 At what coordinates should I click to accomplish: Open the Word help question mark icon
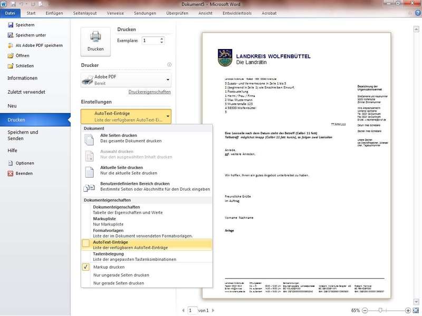click(x=418, y=13)
